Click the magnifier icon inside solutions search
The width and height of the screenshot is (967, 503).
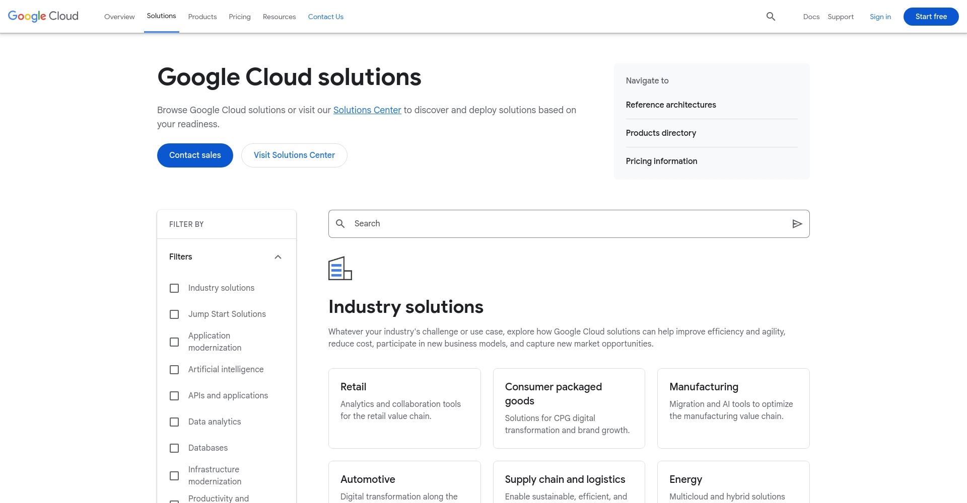(x=340, y=224)
